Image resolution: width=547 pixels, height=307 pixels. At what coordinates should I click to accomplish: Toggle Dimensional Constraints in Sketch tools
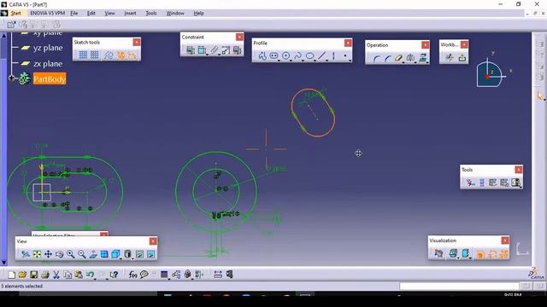(132, 55)
